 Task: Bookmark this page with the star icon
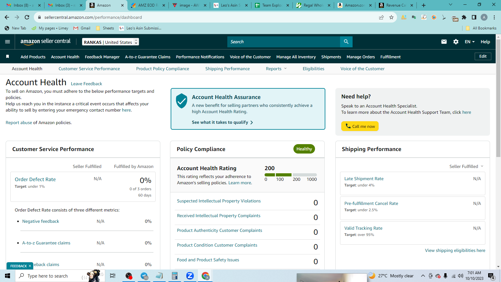pyautogui.click(x=391, y=17)
